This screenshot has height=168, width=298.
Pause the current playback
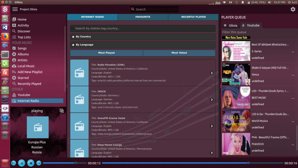pyautogui.click(x=21, y=163)
